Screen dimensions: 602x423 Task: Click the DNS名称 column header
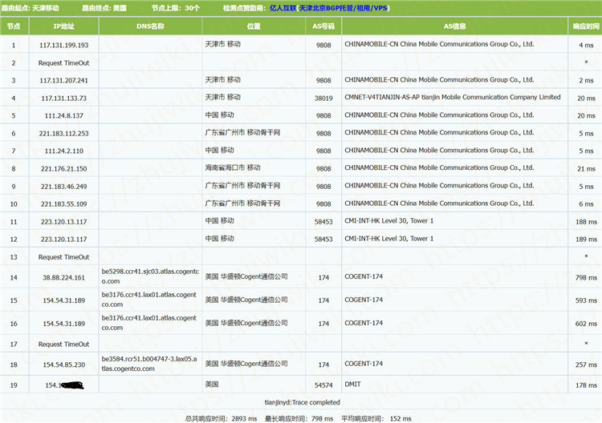pos(150,26)
